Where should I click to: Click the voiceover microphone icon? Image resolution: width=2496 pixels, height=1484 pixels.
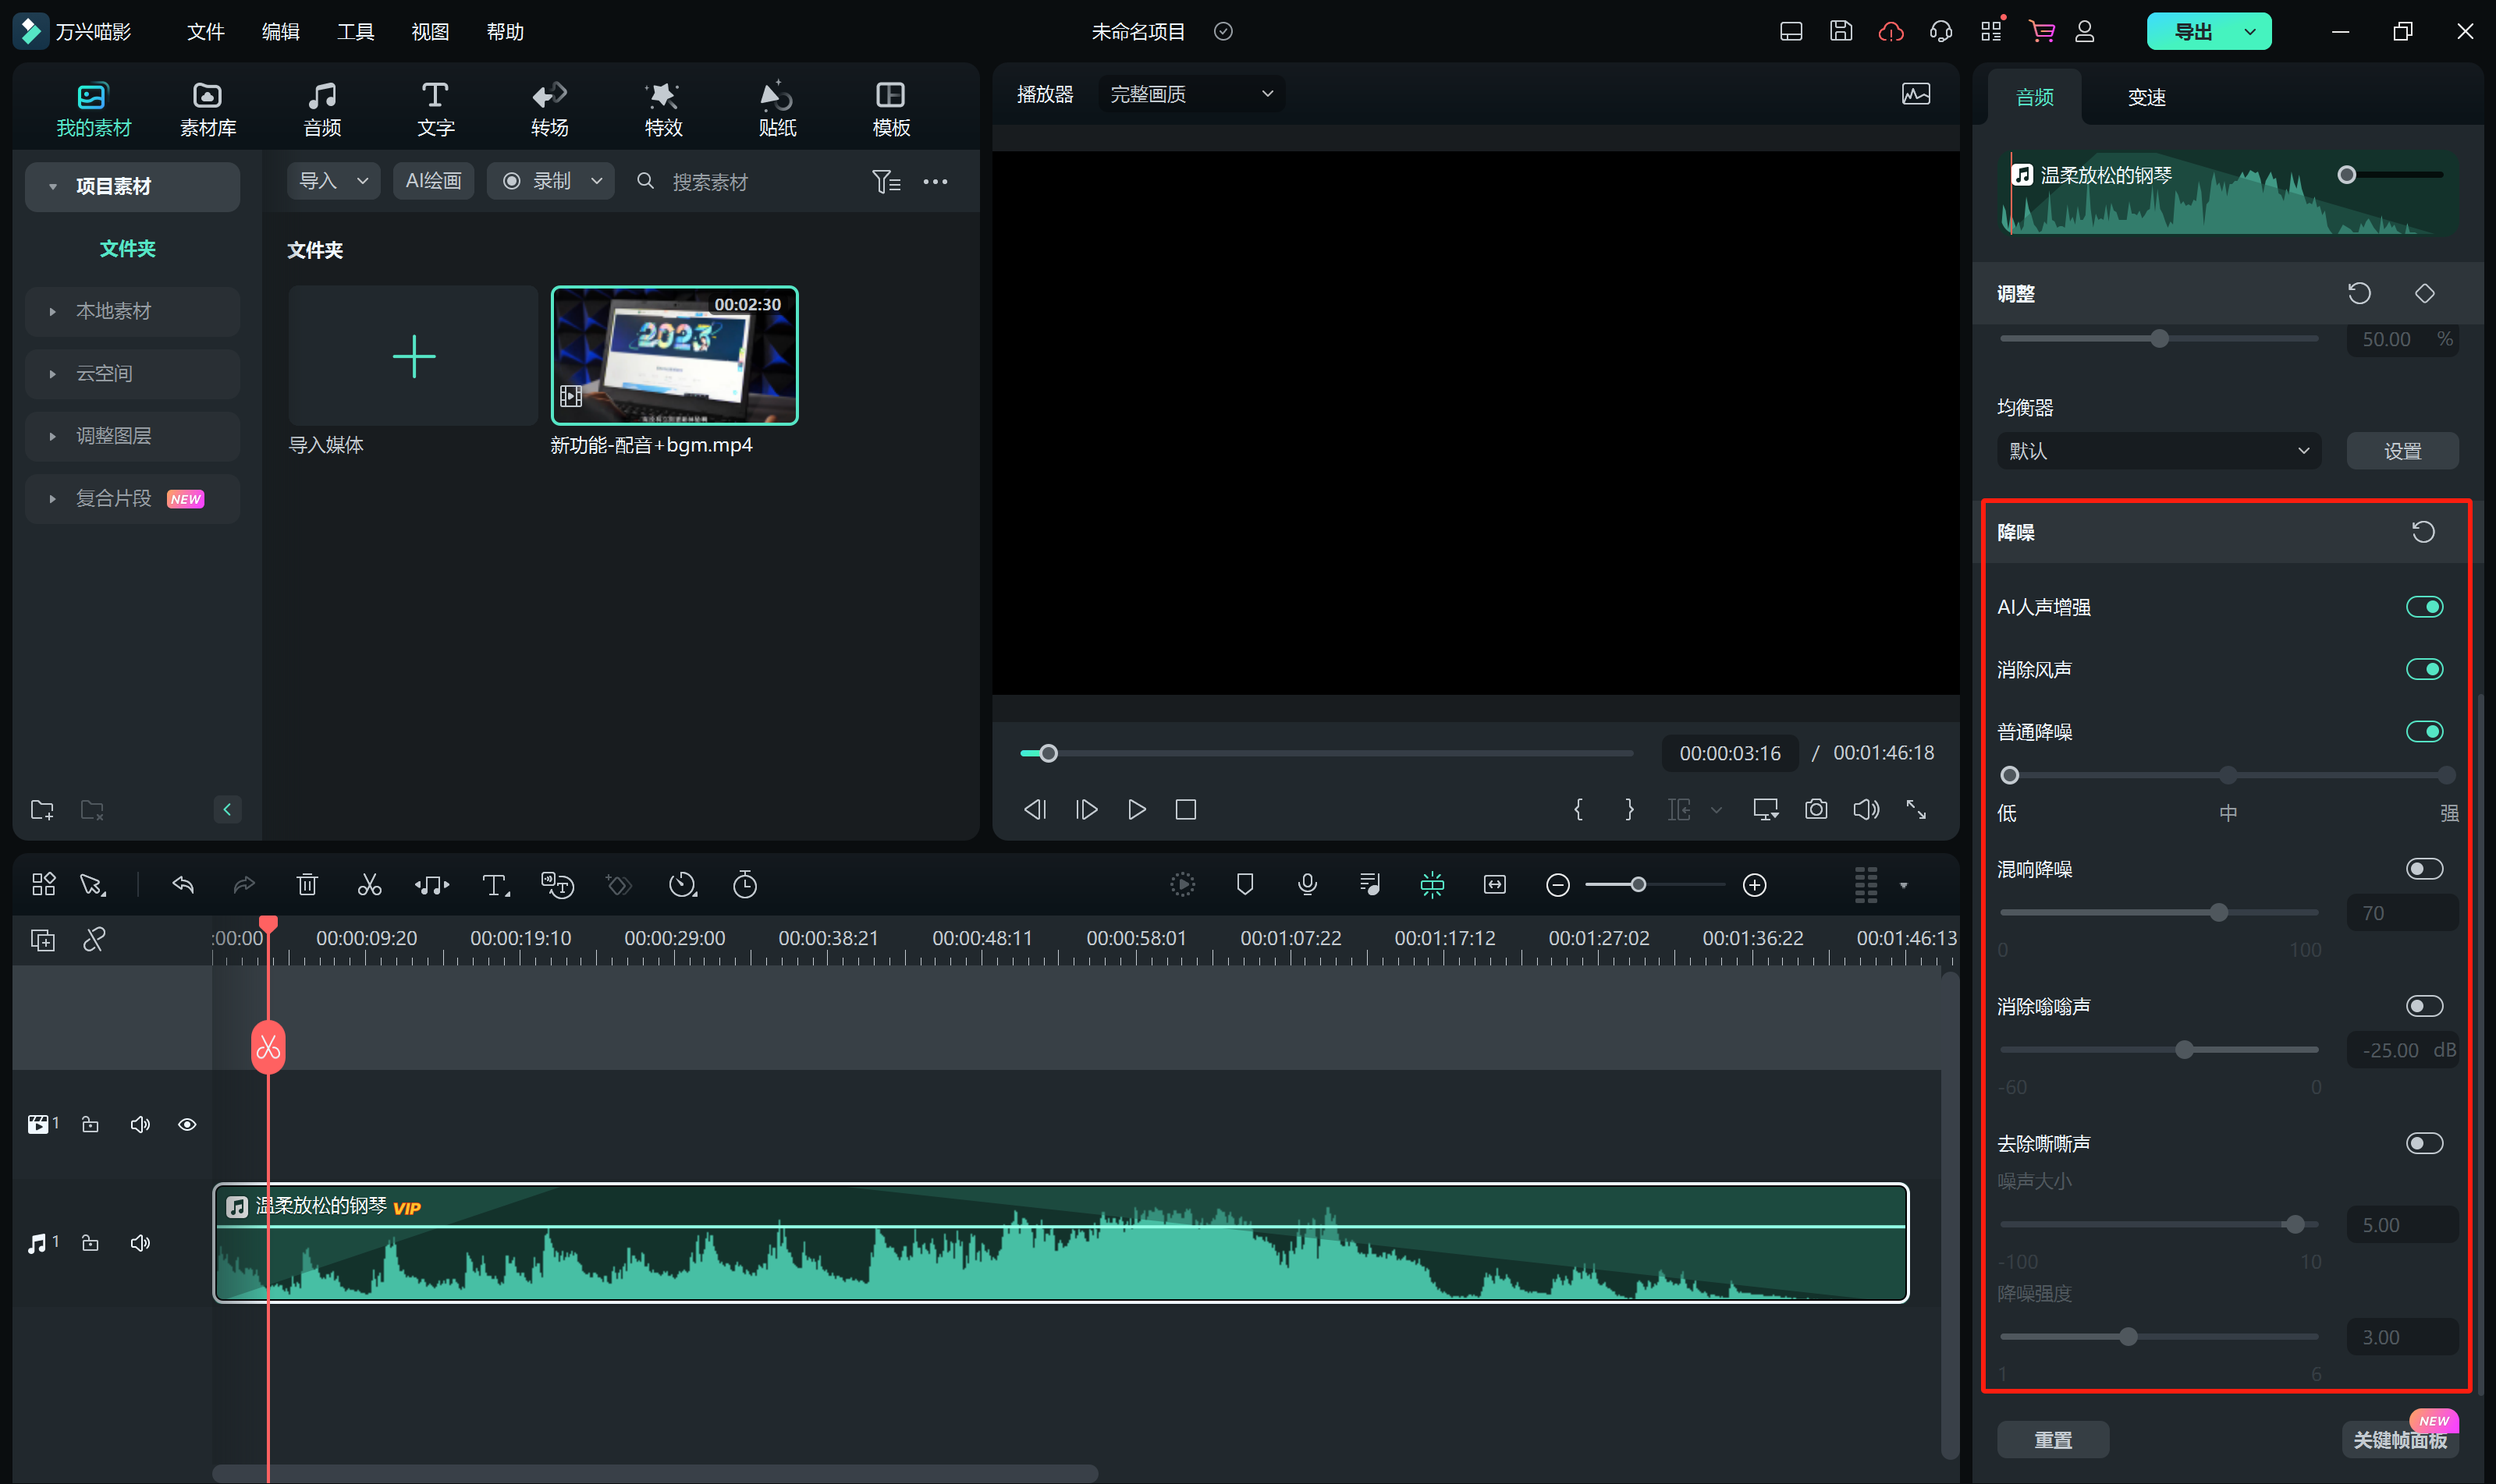(1307, 885)
